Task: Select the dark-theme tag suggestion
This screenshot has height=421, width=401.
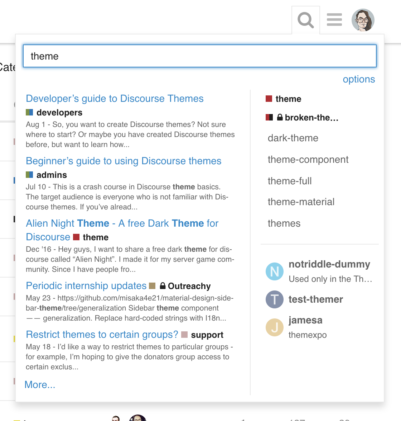Action: pos(293,138)
